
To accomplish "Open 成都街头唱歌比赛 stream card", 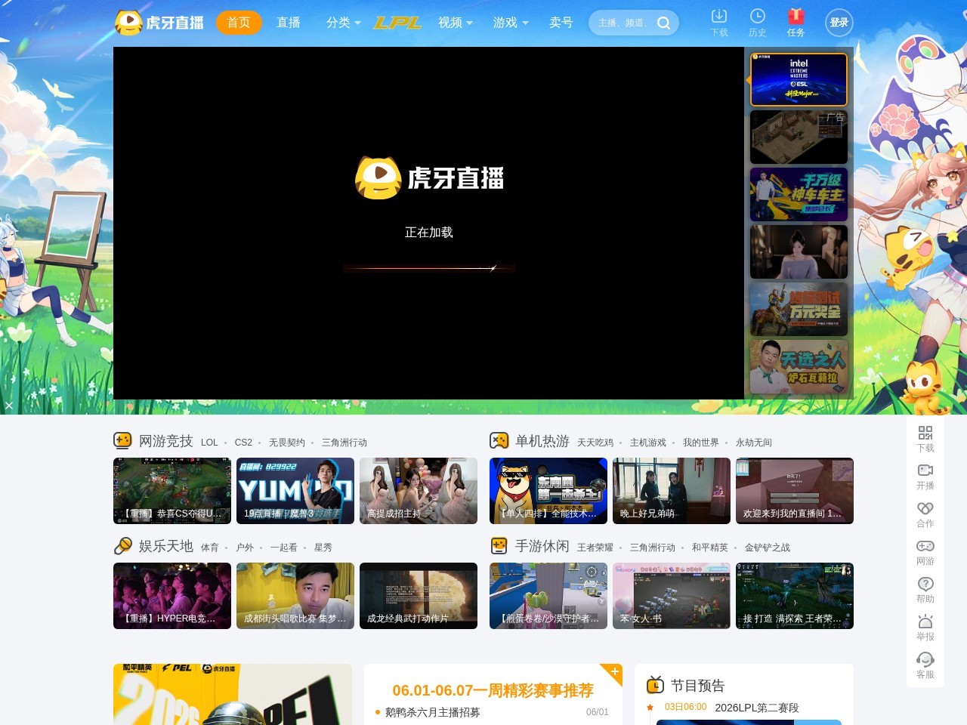I will (x=295, y=596).
